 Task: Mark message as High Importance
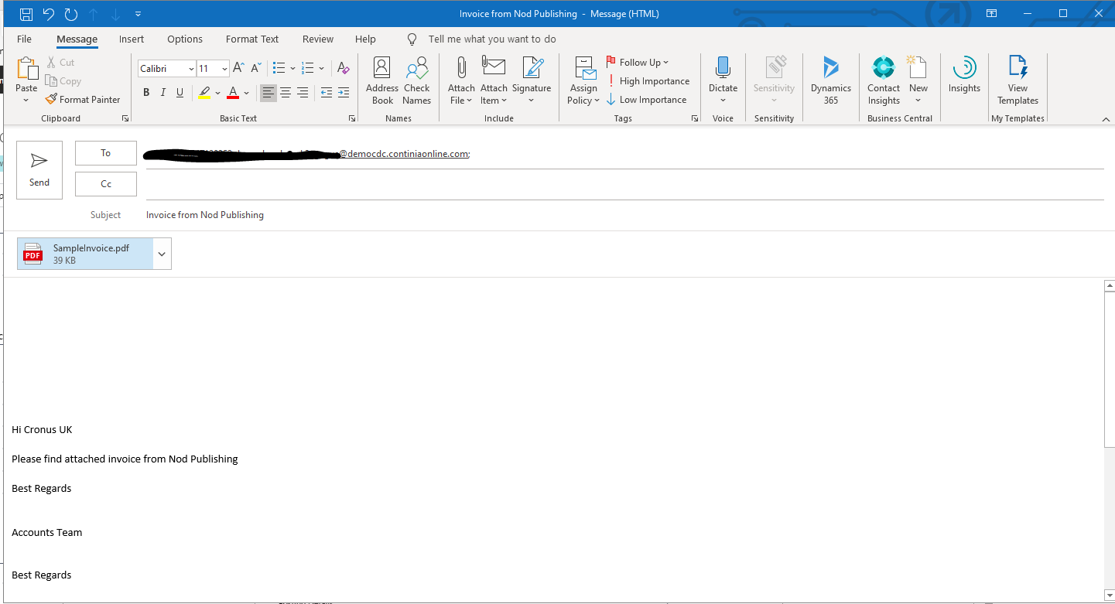pos(648,81)
